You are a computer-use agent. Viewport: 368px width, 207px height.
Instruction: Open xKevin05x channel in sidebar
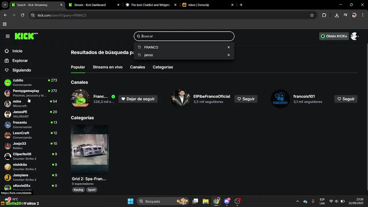point(31,187)
